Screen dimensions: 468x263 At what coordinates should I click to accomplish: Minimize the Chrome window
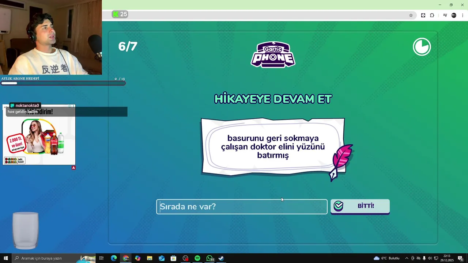coord(440,5)
